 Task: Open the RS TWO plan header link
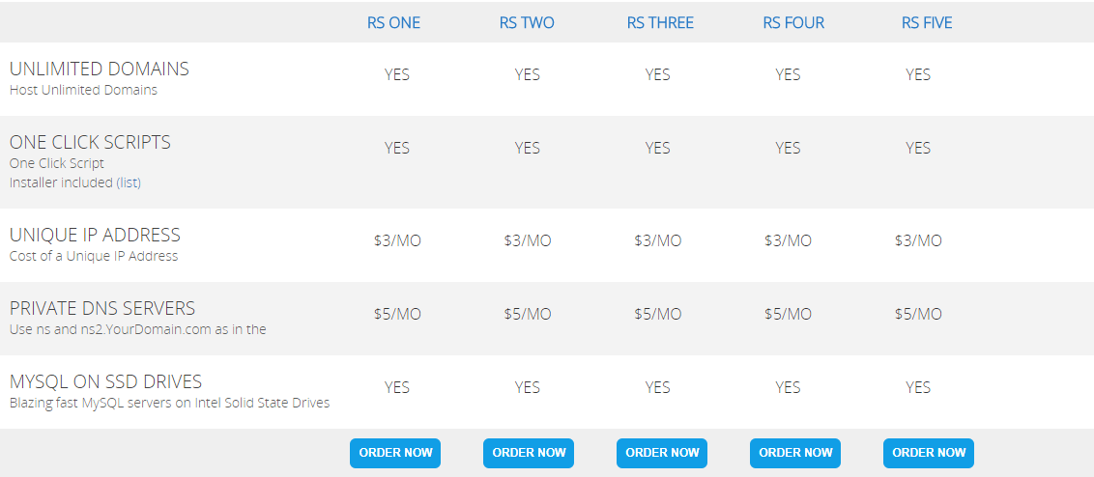[x=527, y=23]
